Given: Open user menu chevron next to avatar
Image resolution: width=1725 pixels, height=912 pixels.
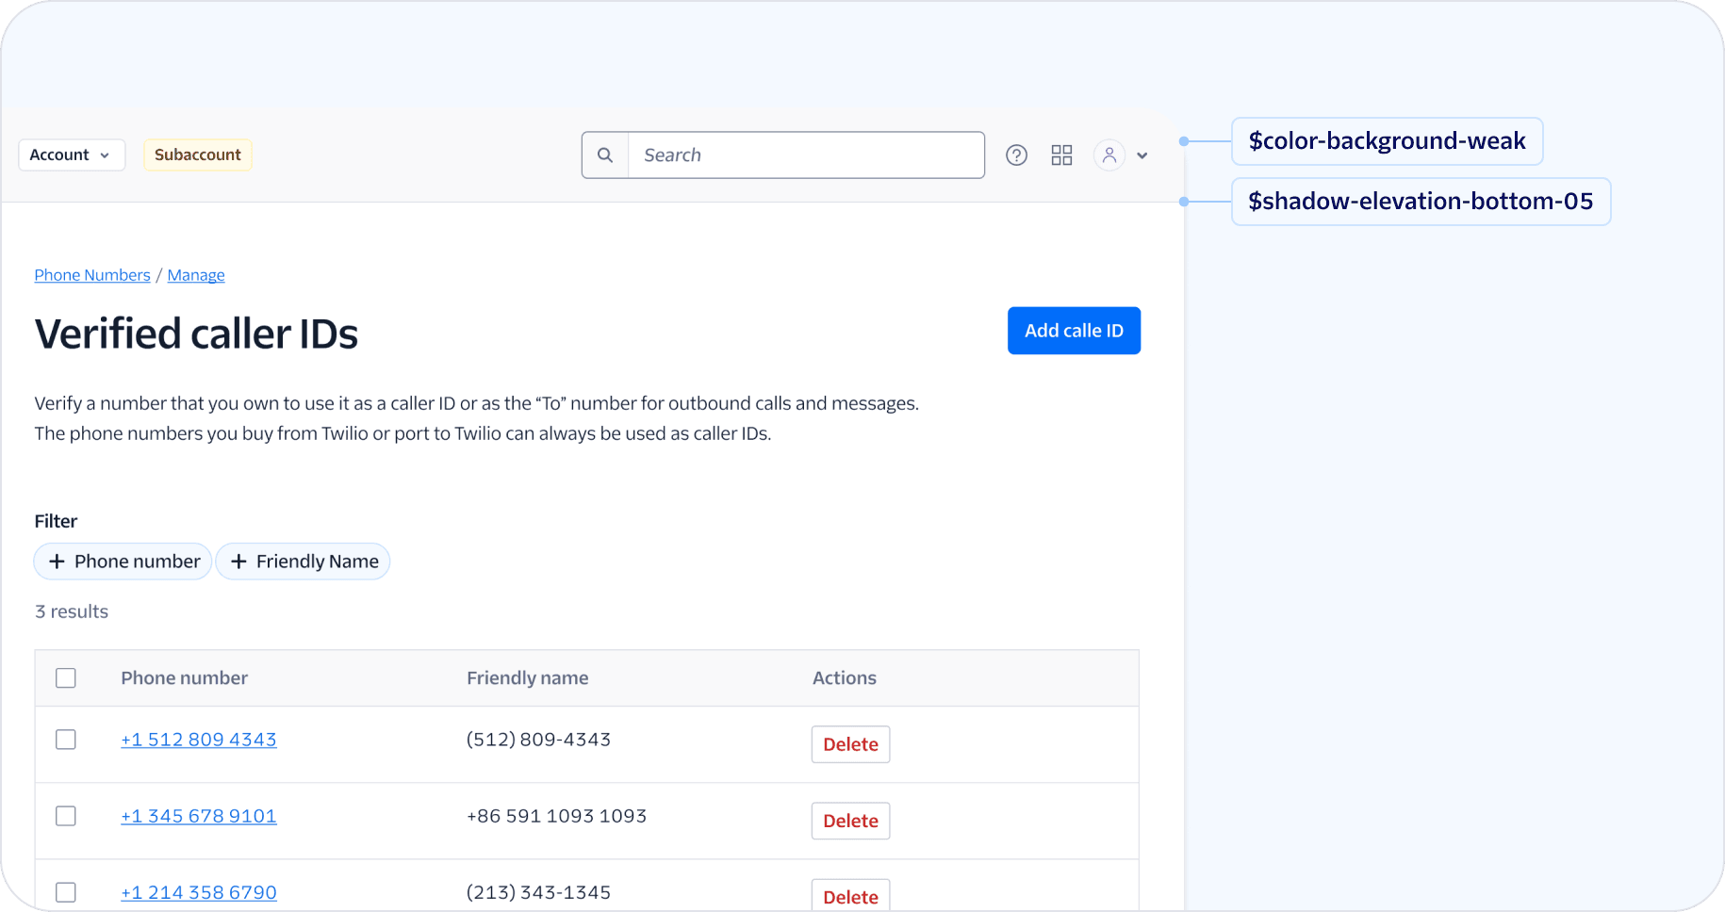Looking at the screenshot, I should tap(1142, 155).
